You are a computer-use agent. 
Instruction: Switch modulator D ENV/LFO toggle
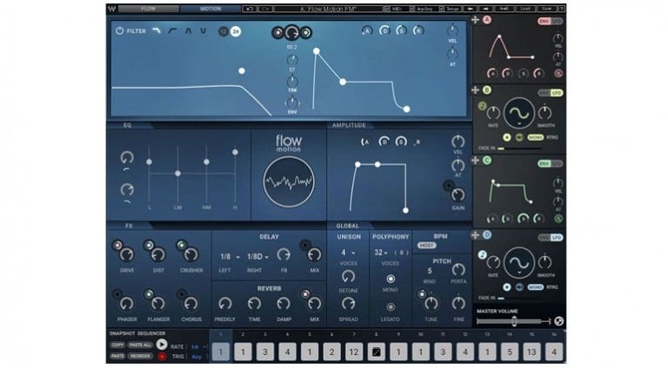550,238
